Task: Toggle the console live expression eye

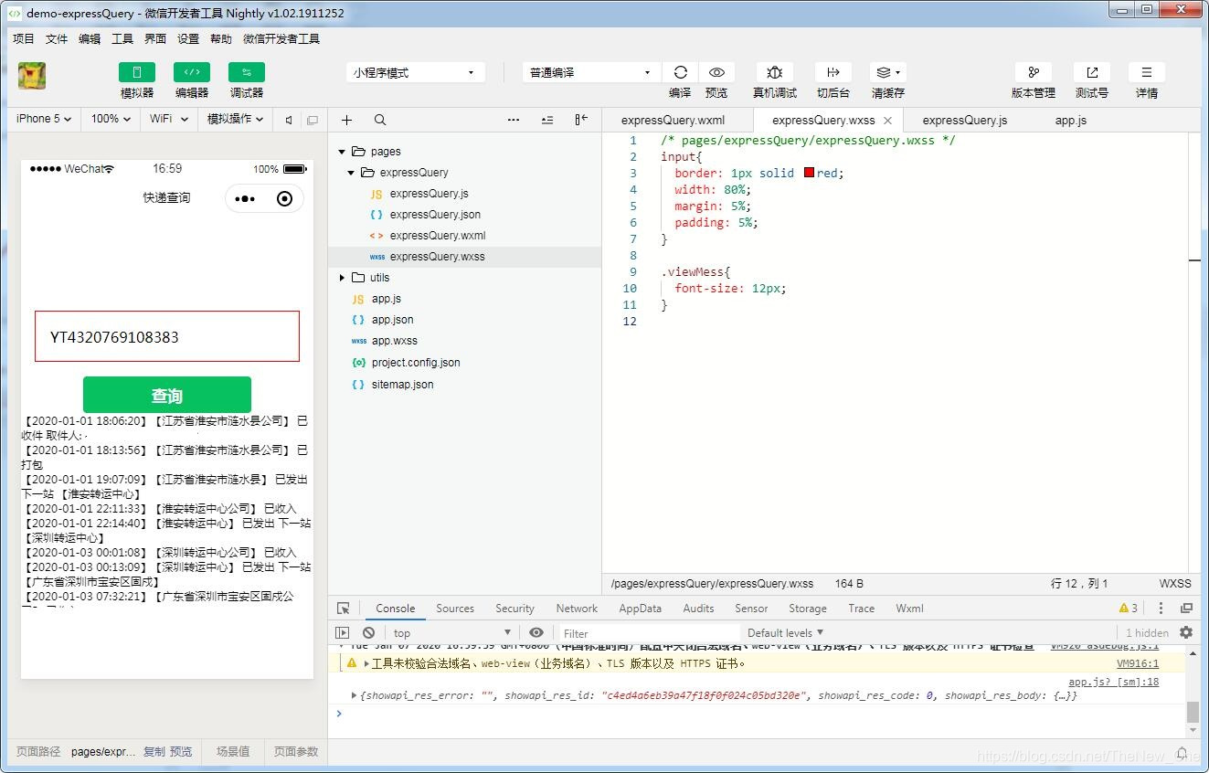Action: 536,632
